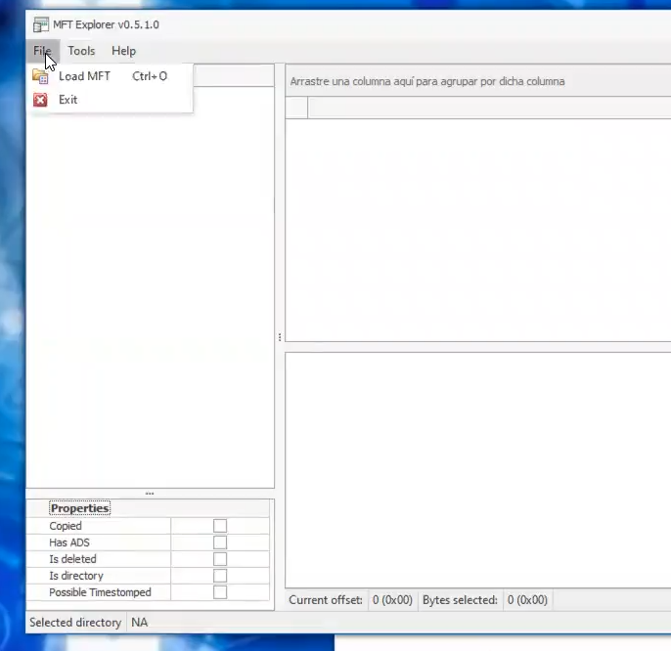Image resolution: width=671 pixels, height=651 pixels.
Task: Click the vertical splitter handle between panels
Action: pos(280,337)
